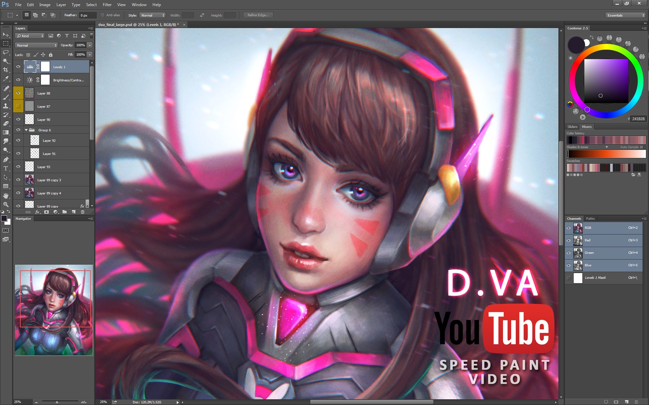649x405 pixels.
Task: Open the Style dropdown in options bar
Action: (152, 15)
